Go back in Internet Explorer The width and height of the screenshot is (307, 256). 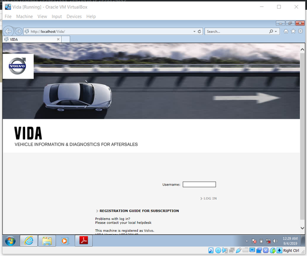click(x=8, y=31)
